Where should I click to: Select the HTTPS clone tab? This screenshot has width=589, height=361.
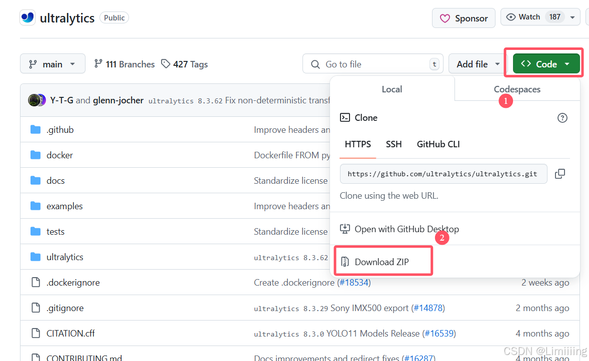tap(357, 144)
